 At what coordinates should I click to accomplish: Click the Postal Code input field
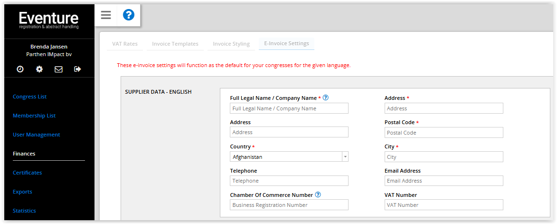444,133
